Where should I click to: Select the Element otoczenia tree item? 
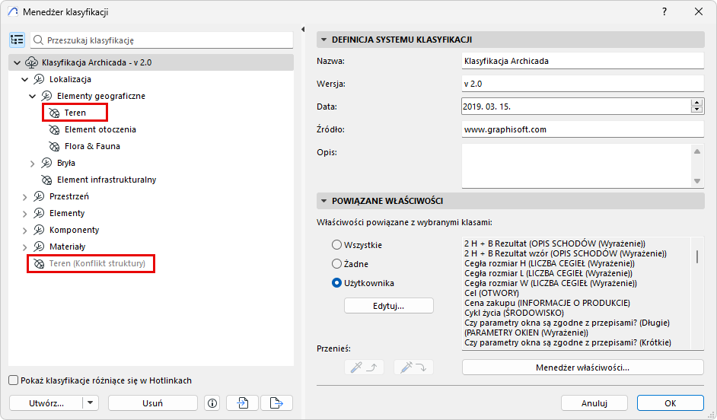click(100, 130)
